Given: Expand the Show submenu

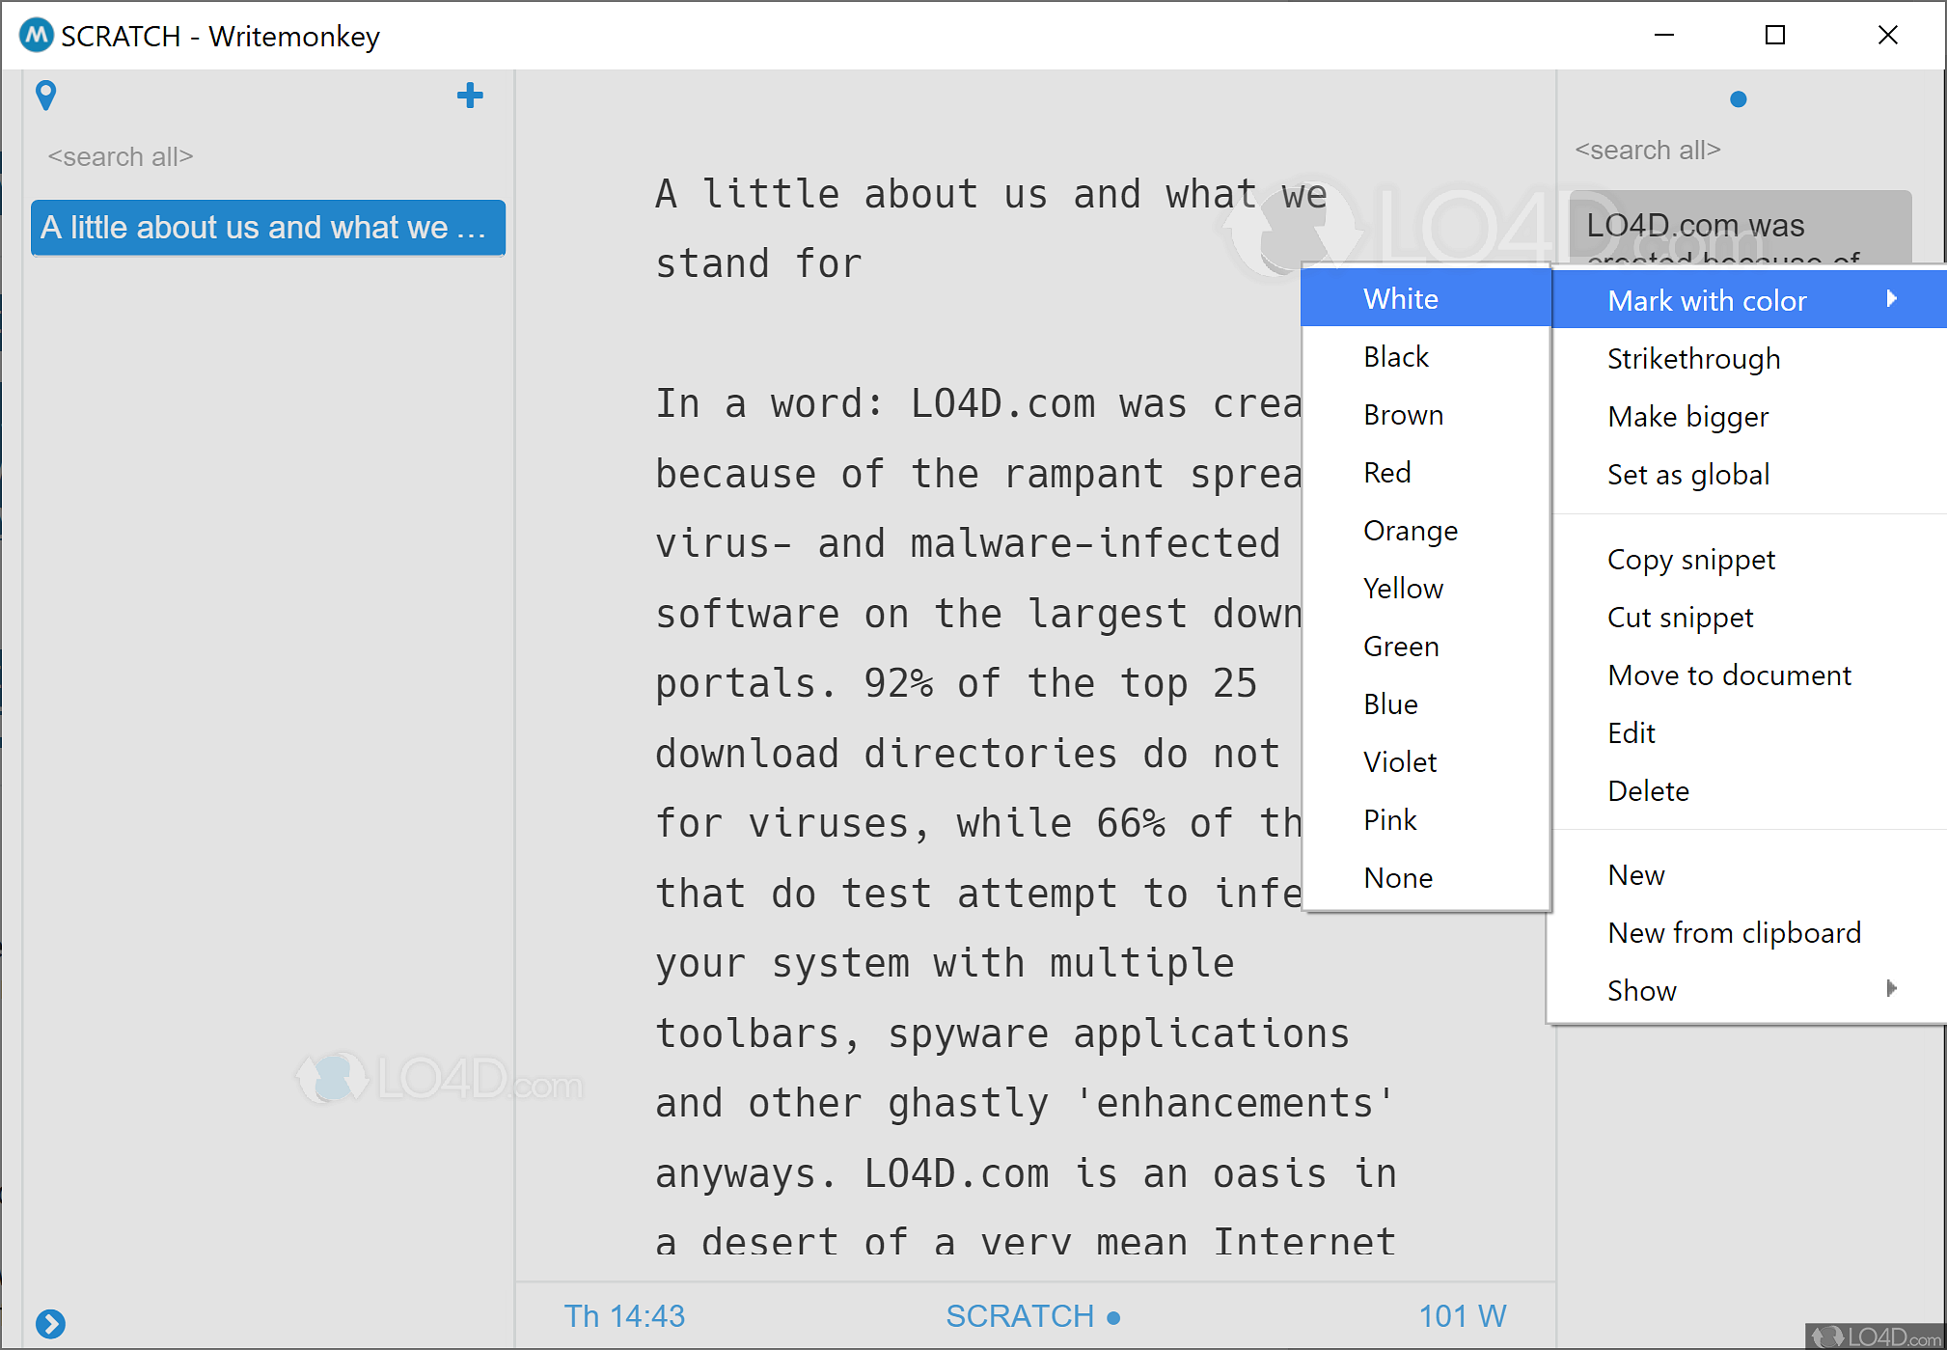Looking at the screenshot, I should click(x=1641, y=989).
